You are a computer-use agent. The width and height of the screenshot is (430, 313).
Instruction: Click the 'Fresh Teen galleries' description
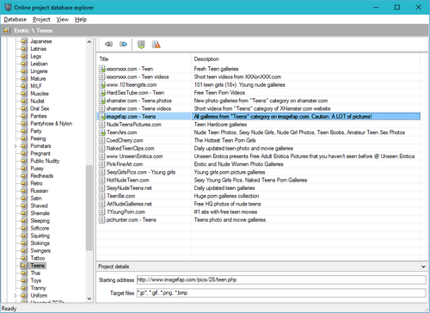pyautogui.click(x=216, y=69)
